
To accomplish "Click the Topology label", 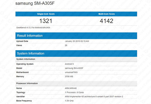I will [x=21, y=93].
